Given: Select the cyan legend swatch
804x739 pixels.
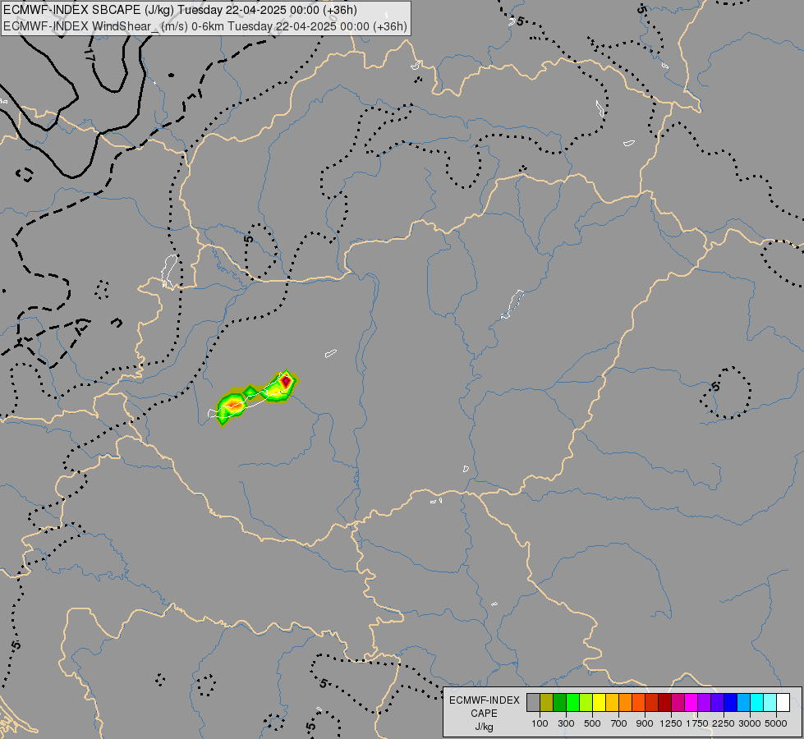Looking at the screenshot, I should (x=757, y=703).
